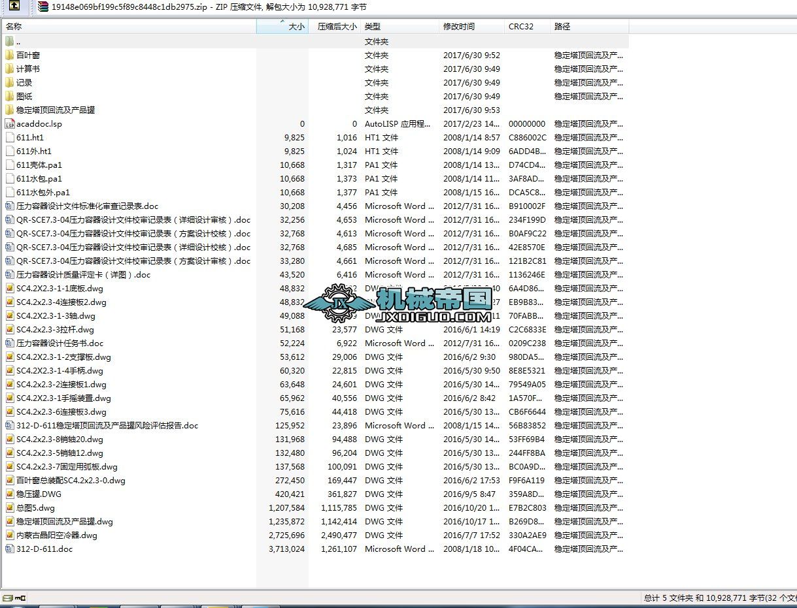Select QR-SCE7.3-04 校审记录表（详细设计校核）.doc

[x=133, y=247]
